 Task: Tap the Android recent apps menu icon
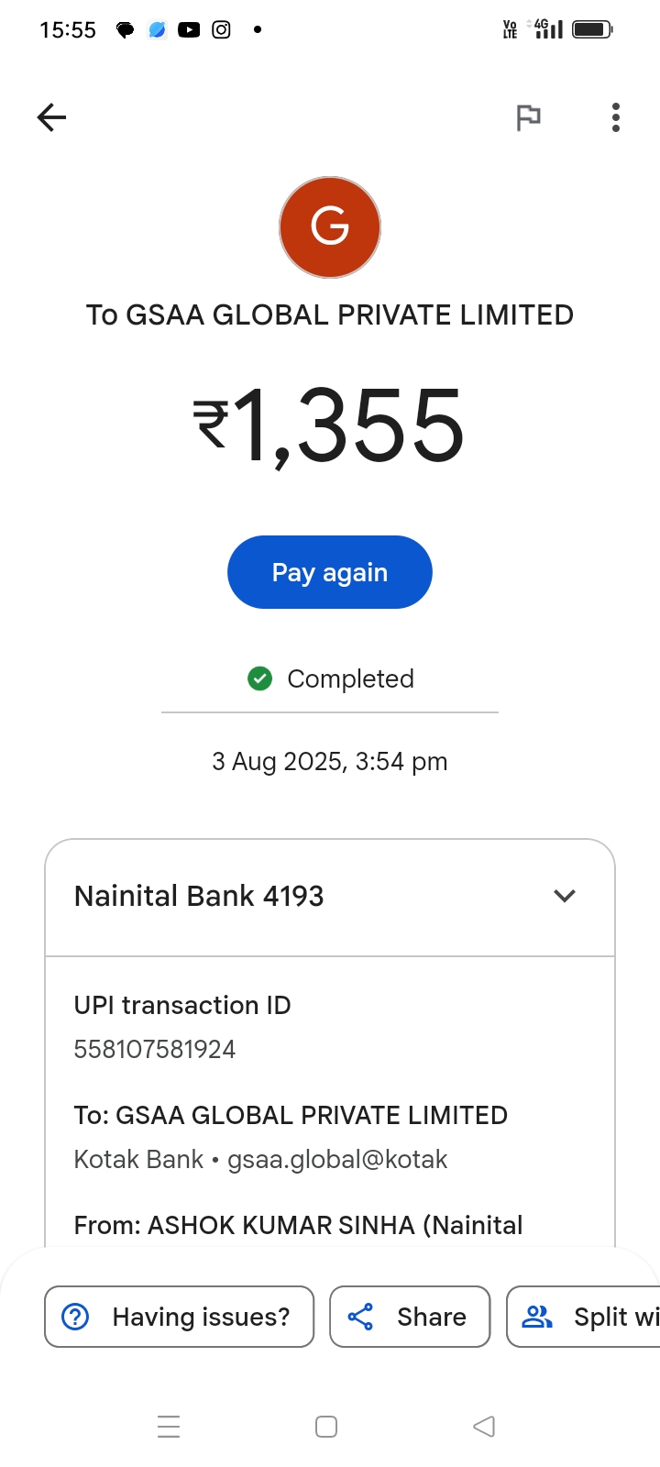pyautogui.click(x=169, y=1427)
